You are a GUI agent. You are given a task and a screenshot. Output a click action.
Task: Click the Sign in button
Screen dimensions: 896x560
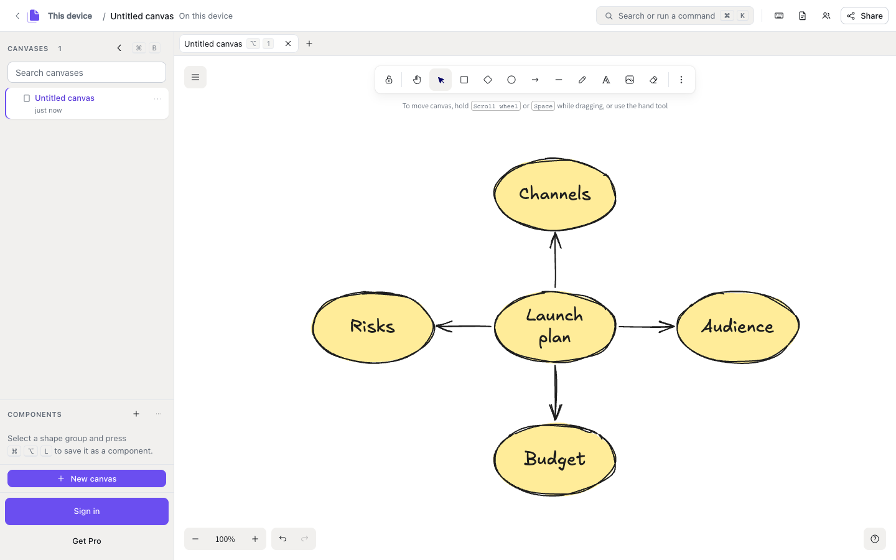click(86, 511)
